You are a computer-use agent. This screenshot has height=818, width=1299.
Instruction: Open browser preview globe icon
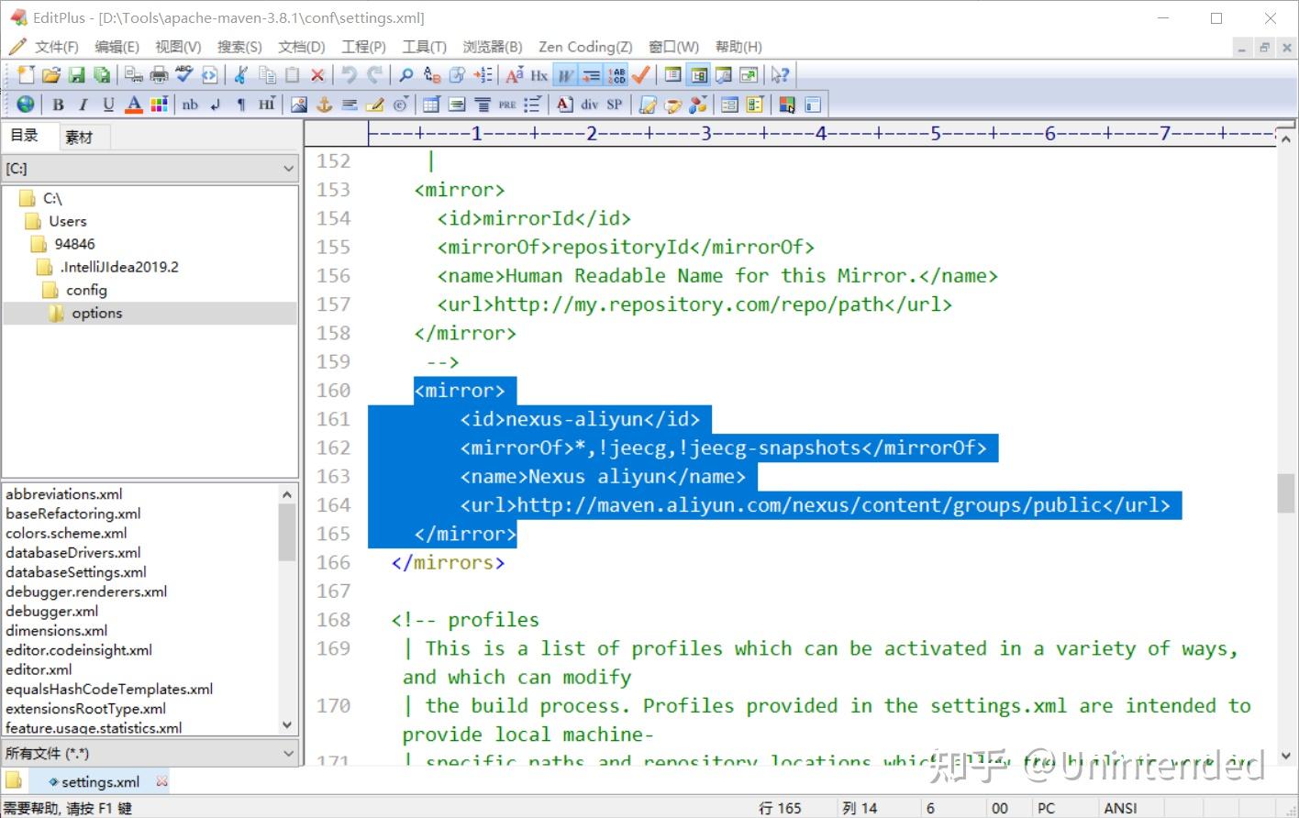26,105
